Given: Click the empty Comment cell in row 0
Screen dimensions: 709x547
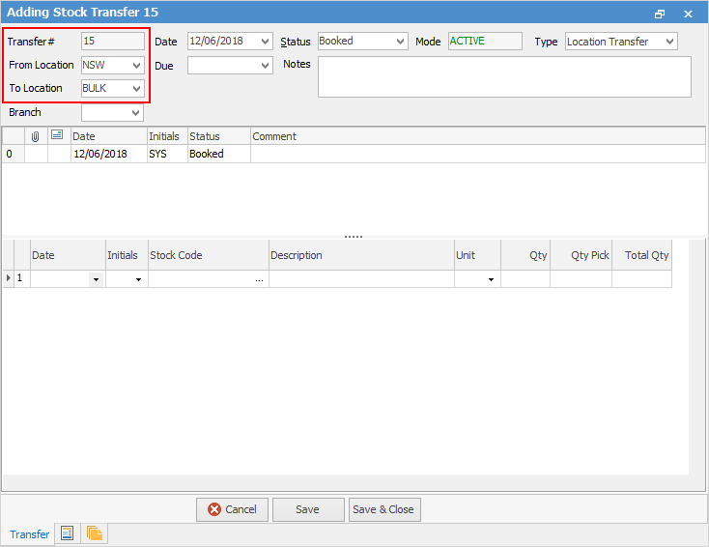Looking at the screenshot, I should pos(477,154).
